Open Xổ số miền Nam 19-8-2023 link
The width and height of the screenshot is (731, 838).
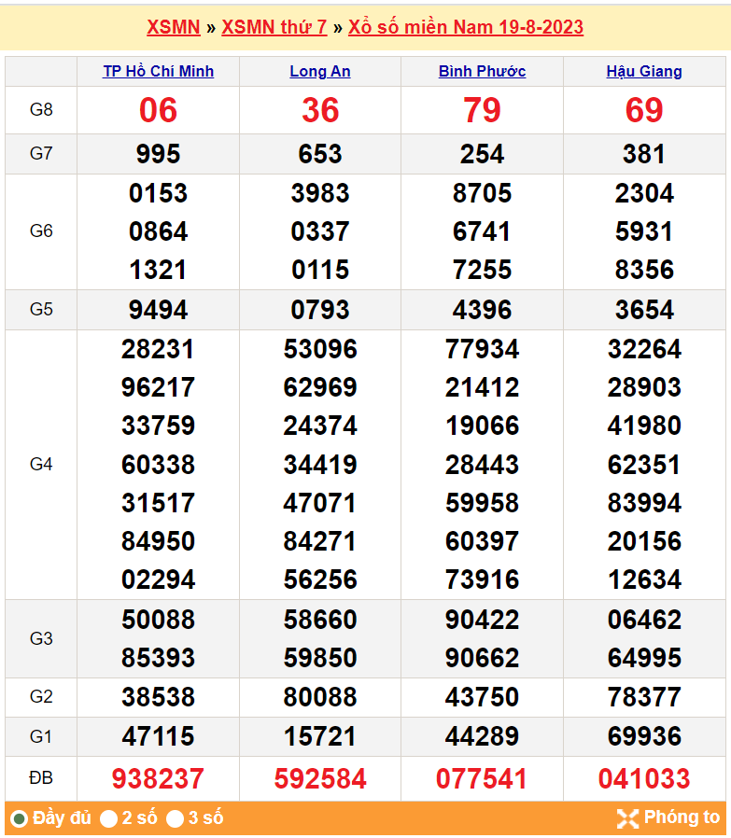coord(466,27)
